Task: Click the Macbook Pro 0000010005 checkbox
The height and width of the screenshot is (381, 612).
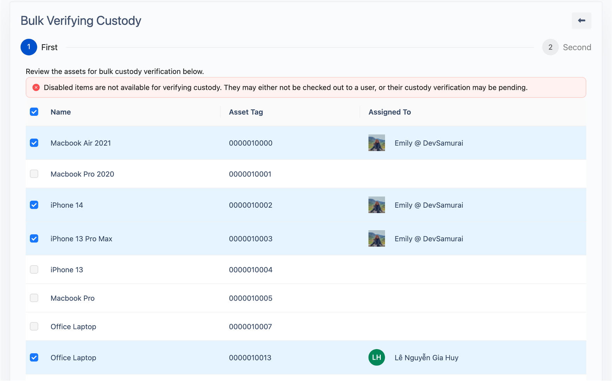Action: [x=34, y=298]
